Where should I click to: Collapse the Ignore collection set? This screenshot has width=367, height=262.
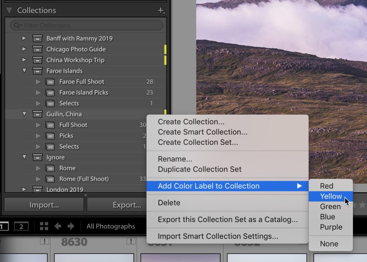point(24,157)
